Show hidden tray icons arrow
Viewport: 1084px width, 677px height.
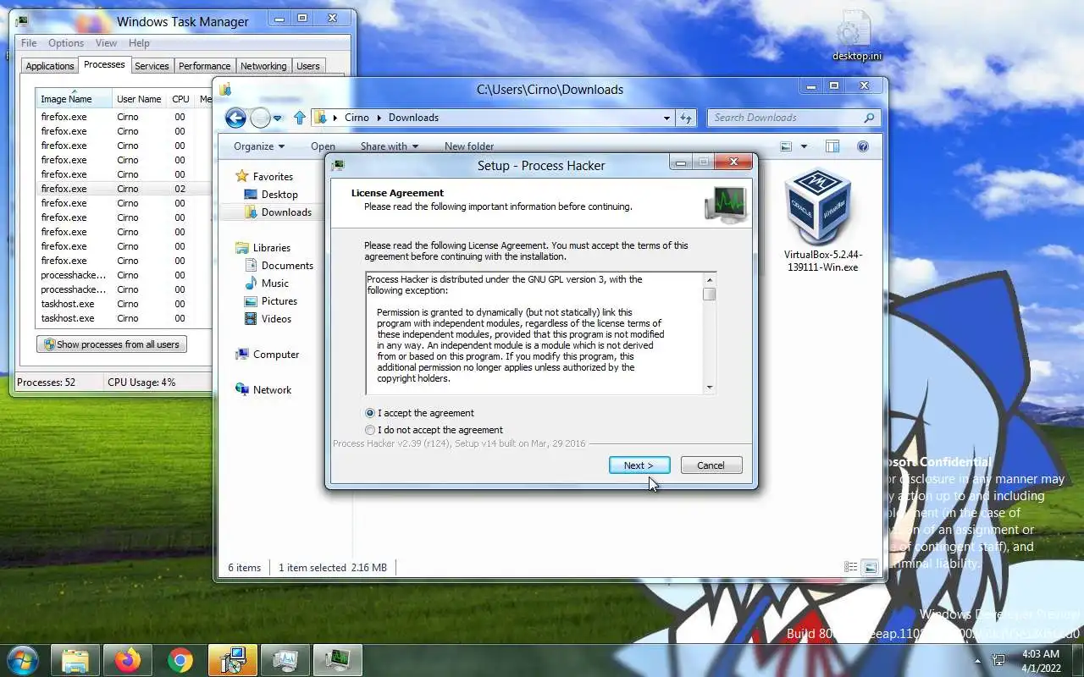[x=978, y=661]
